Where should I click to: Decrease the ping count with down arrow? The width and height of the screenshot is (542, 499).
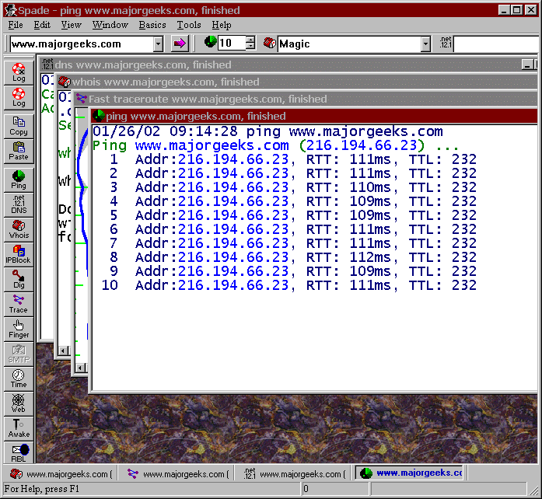(x=250, y=47)
